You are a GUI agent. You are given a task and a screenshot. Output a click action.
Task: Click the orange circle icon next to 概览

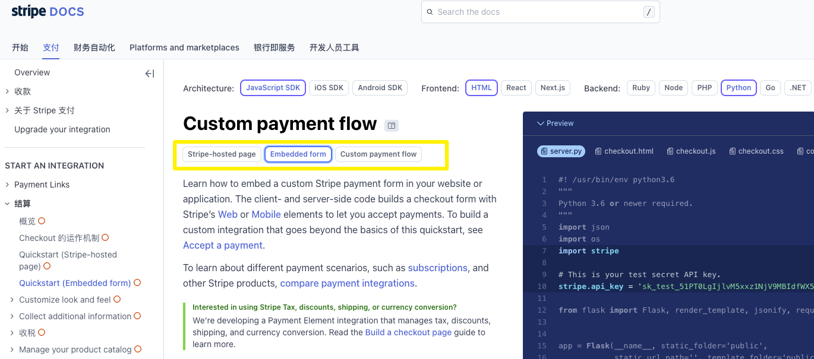(x=42, y=221)
